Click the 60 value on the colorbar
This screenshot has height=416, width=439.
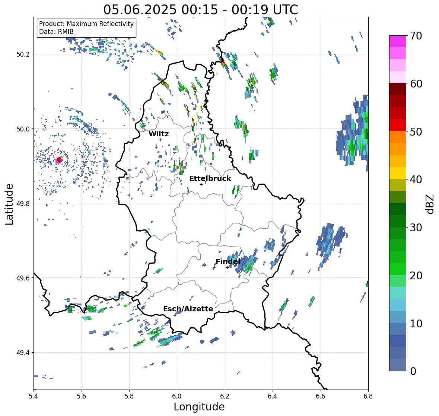tap(416, 84)
